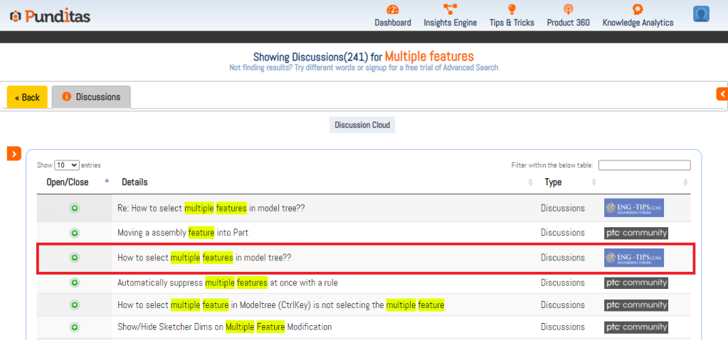Screen dimensions: 728x340
Task: Sort by the Open/Close column header
Action: [68, 182]
